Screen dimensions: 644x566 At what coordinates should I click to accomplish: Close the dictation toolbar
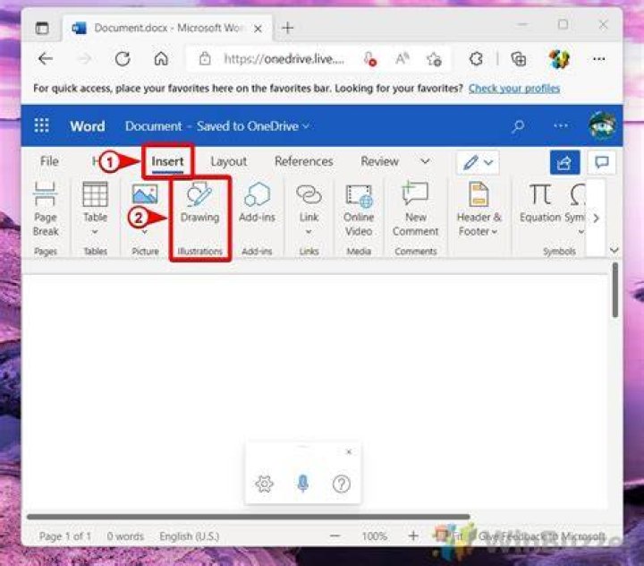click(x=349, y=451)
